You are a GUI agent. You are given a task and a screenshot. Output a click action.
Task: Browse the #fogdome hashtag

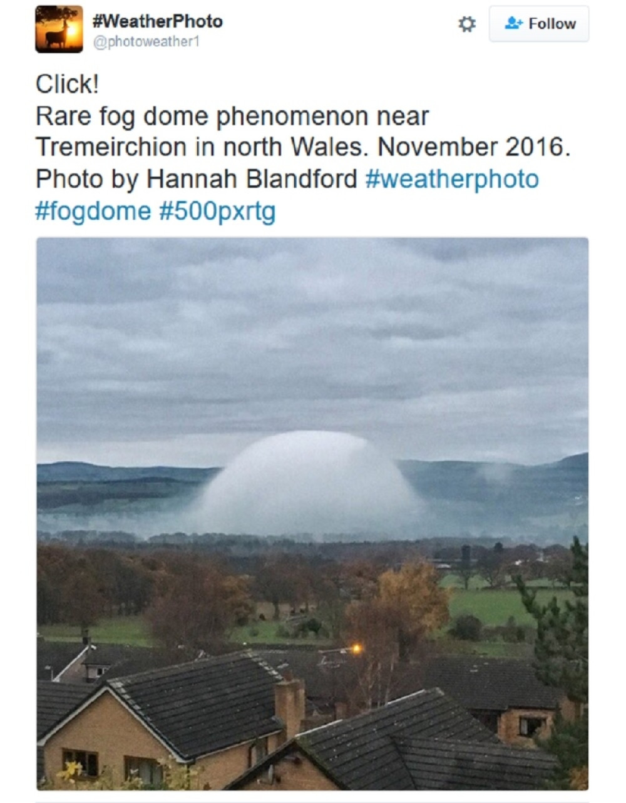[93, 211]
